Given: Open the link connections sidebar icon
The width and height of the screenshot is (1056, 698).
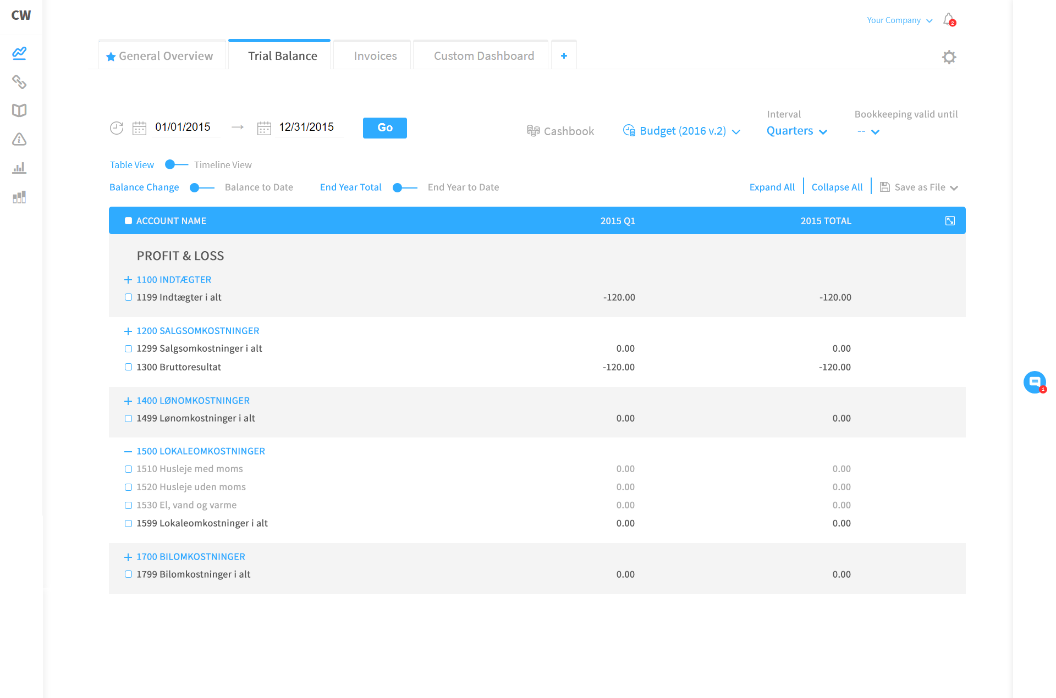Looking at the screenshot, I should [19, 82].
